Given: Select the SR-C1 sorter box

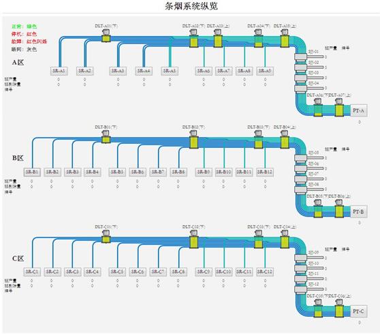Looking at the screenshot, I should [x=32, y=272].
